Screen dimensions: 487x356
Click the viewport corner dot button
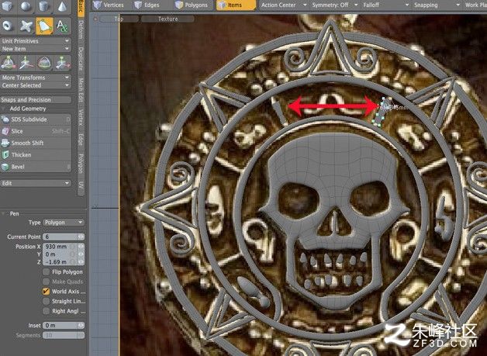pos(95,19)
